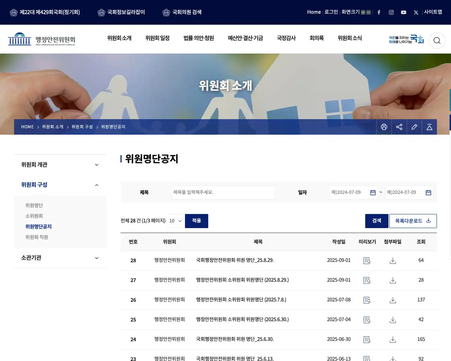Click 국회의원 검색 in top bar

tap(182, 12)
